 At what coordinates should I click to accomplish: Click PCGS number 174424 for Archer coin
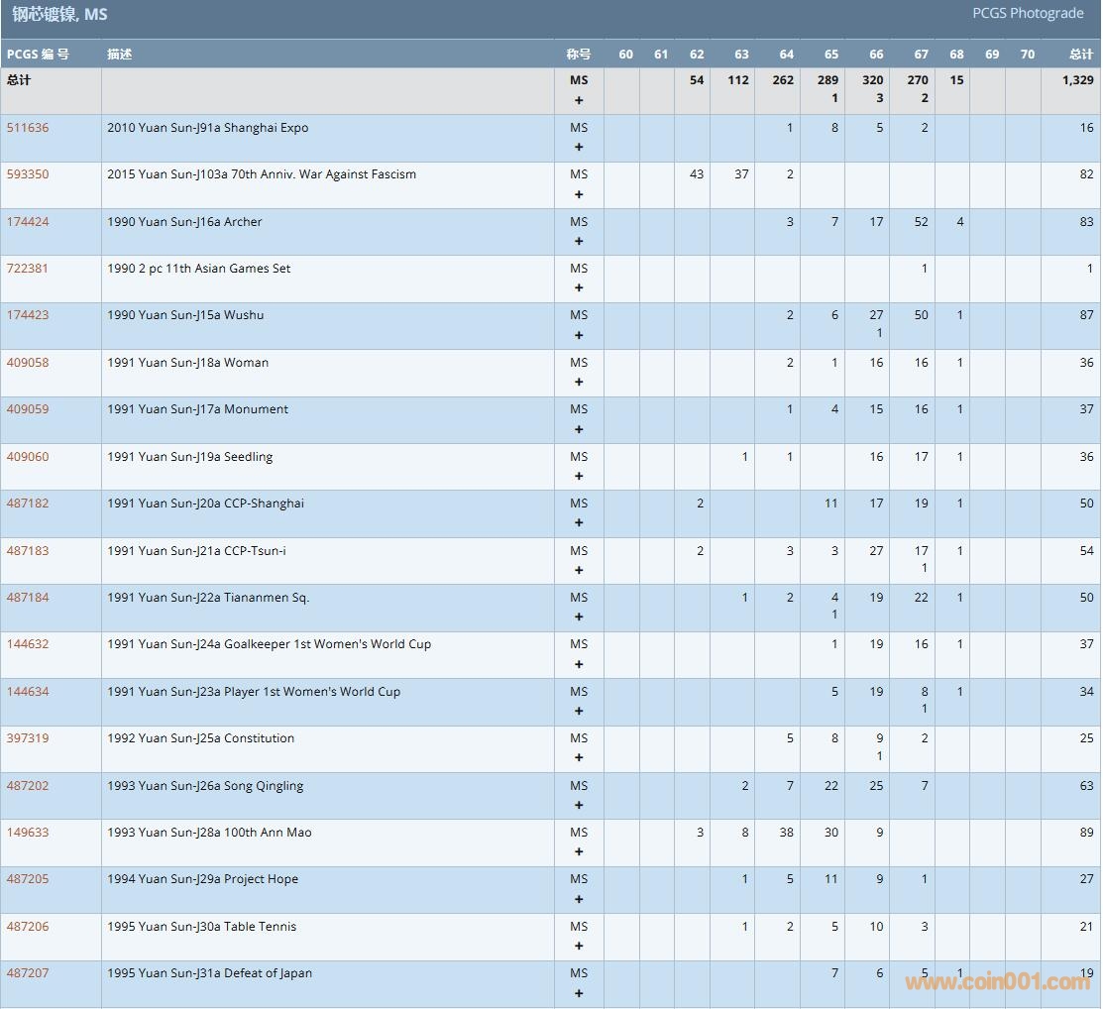click(x=28, y=222)
